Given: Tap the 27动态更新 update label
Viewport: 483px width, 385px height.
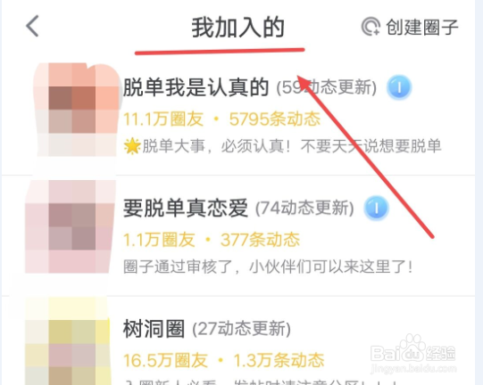Looking at the screenshot, I should point(241,329).
